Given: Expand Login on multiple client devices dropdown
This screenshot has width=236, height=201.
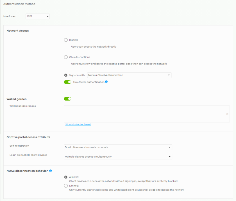Looking at the screenshot, I should (118, 157).
